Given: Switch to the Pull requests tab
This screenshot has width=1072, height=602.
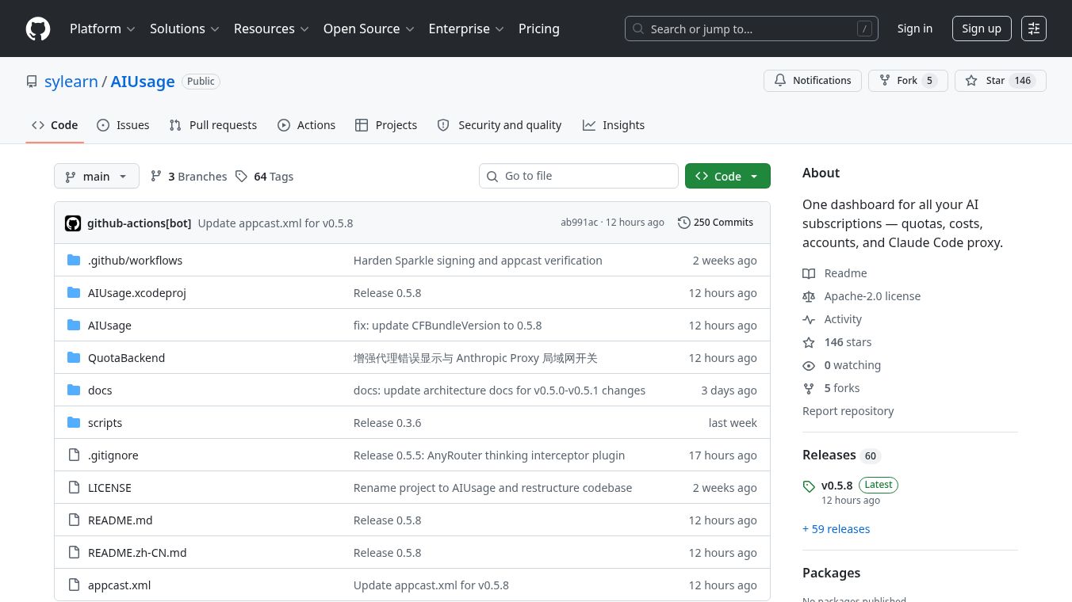Looking at the screenshot, I should [213, 125].
